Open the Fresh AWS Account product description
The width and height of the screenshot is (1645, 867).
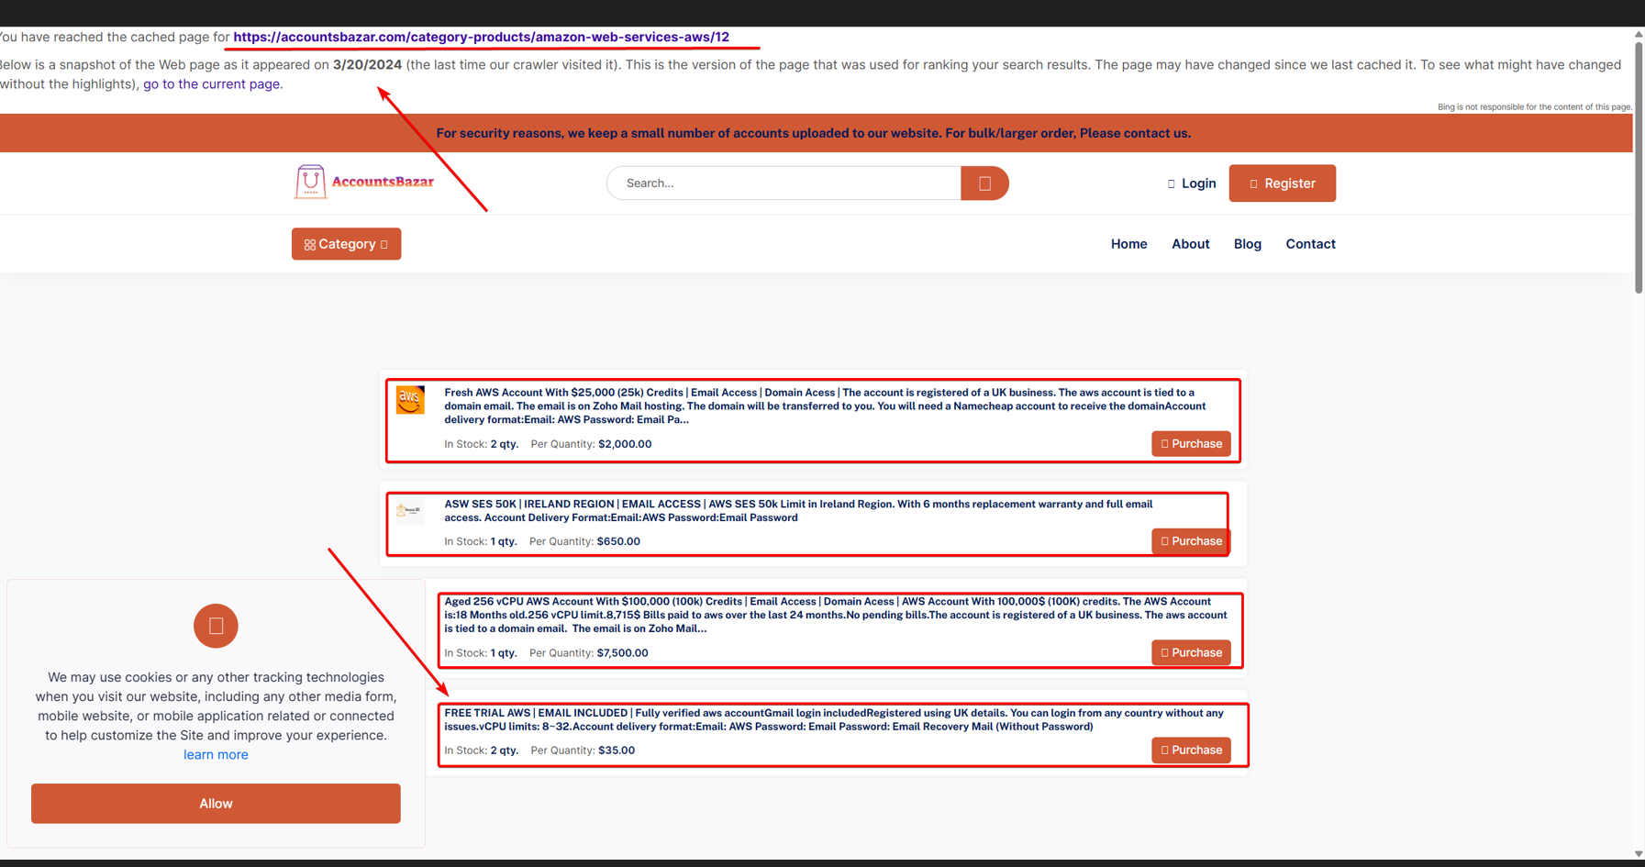pos(826,406)
